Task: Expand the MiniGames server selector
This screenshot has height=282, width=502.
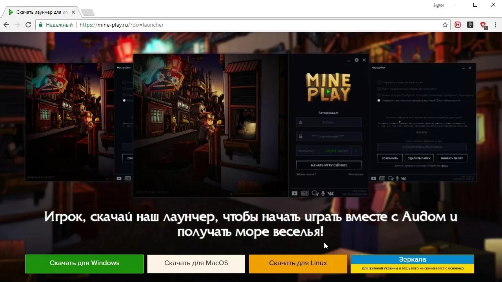Action: coord(323,151)
